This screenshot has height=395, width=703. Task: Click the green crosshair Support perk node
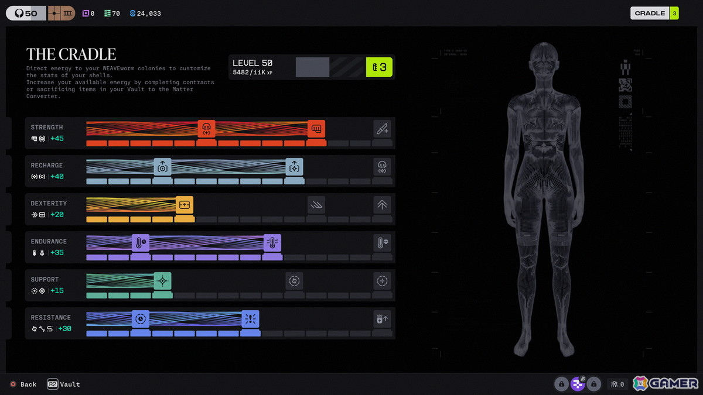click(x=163, y=281)
